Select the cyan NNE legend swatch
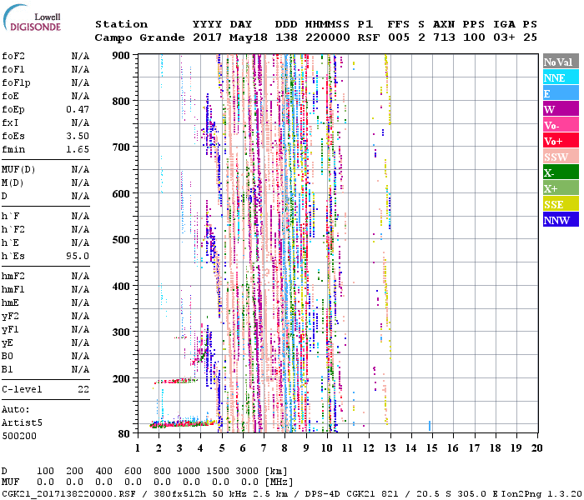Image resolution: width=584 pixels, height=500 pixels. click(x=560, y=77)
